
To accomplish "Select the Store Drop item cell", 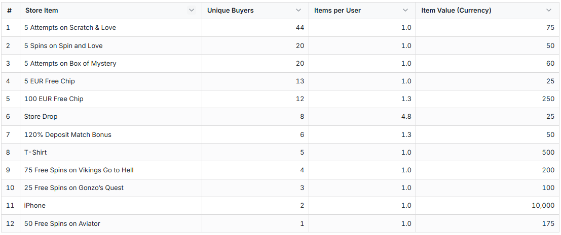I will (41, 117).
